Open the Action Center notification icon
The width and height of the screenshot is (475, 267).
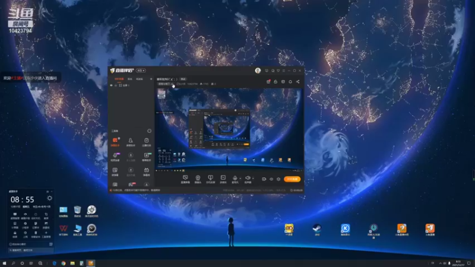(x=469, y=263)
